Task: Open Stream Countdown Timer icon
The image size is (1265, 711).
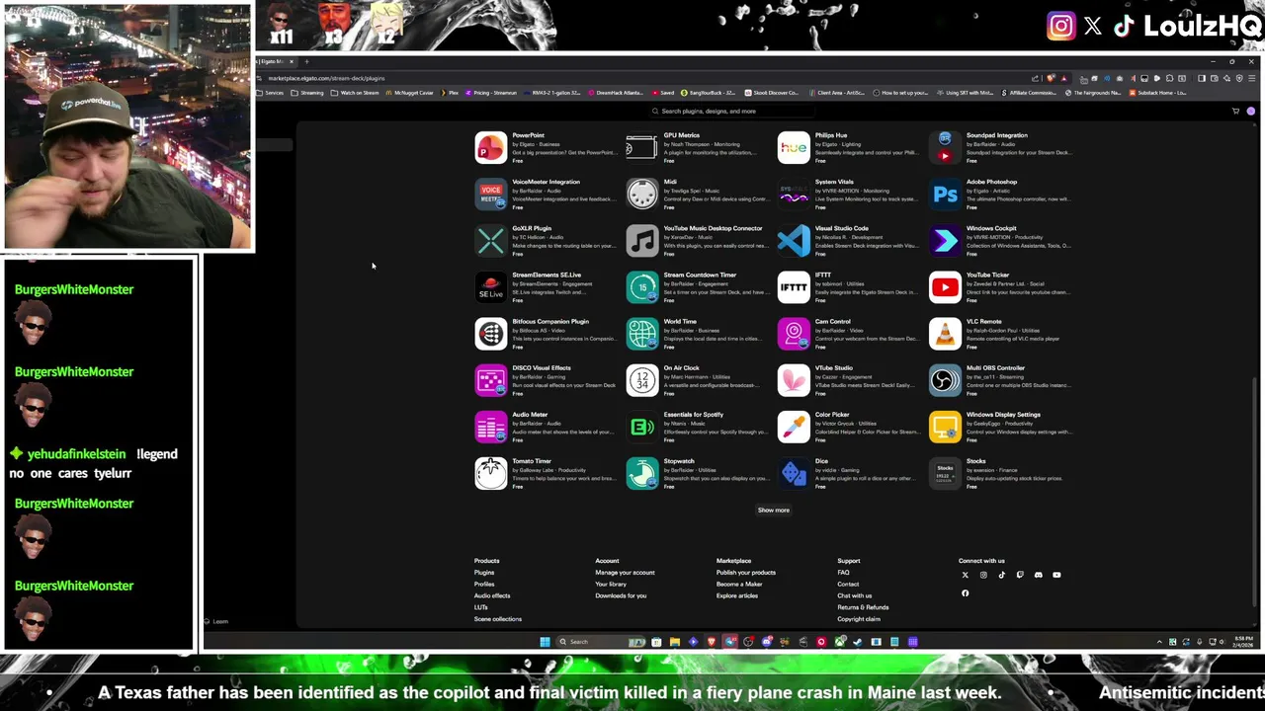Action: [x=641, y=286]
